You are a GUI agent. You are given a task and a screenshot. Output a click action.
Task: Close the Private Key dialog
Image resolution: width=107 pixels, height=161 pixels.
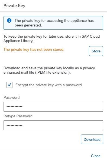pos(96,156)
